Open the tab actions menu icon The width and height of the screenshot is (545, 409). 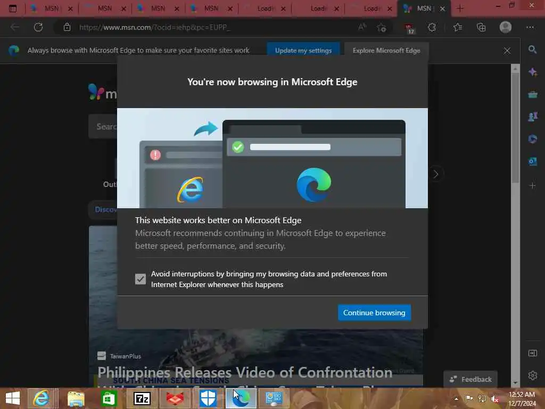13,9
